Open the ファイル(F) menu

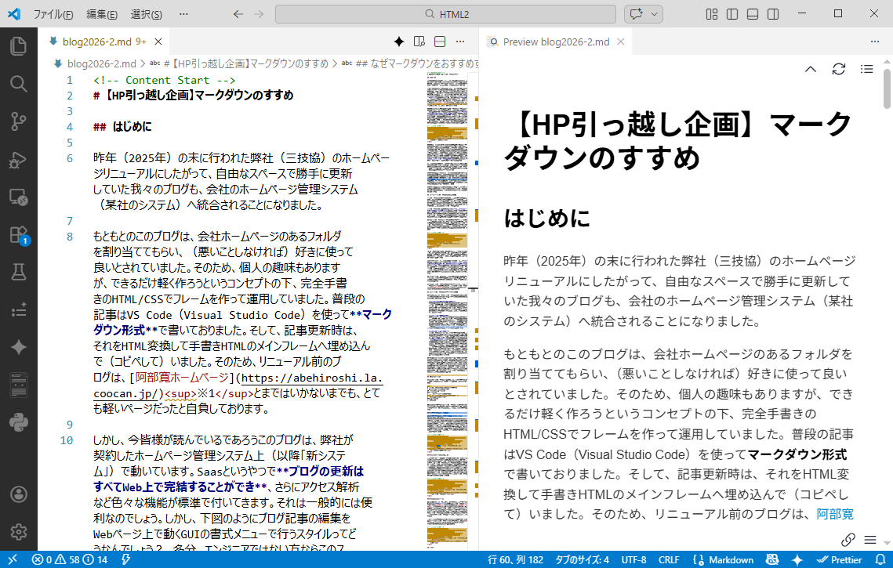(x=53, y=14)
